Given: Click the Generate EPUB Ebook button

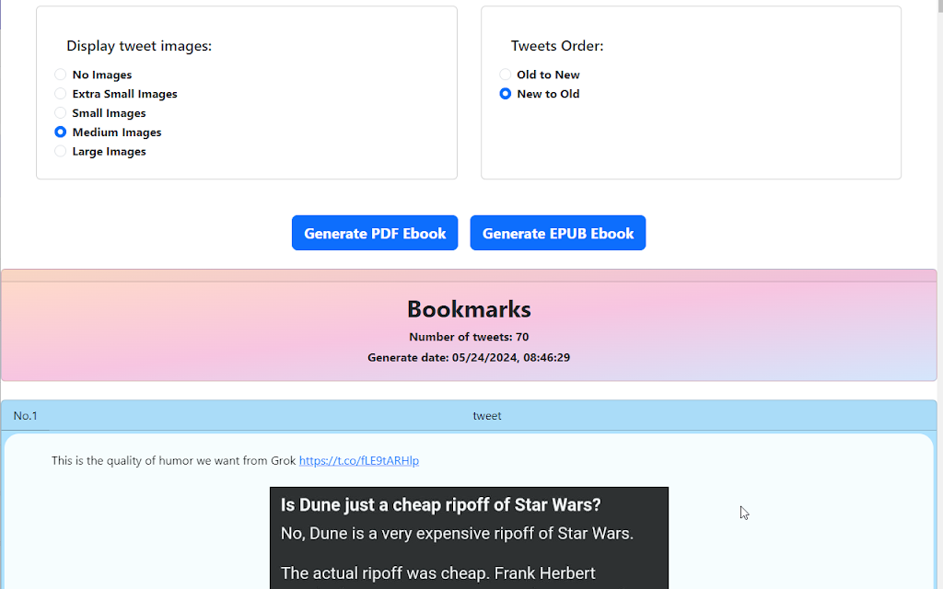Looking at the screenshot, I should [557, 233].
